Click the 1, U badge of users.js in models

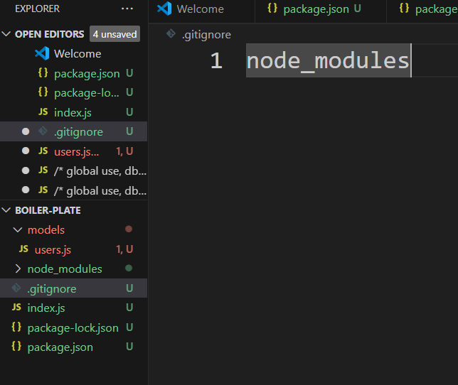124,249
